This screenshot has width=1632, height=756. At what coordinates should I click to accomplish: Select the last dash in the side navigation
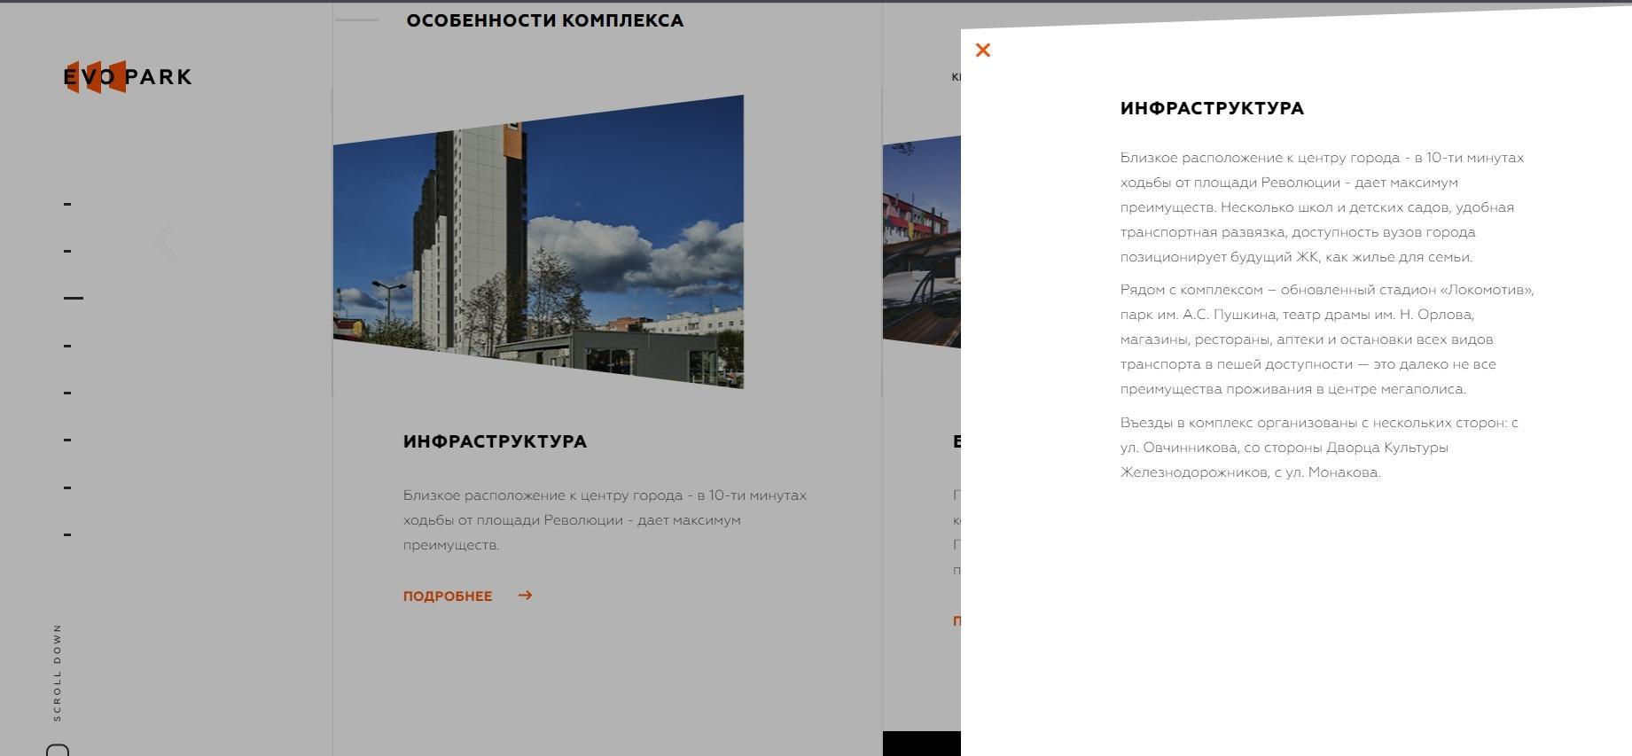pos(67,534)
